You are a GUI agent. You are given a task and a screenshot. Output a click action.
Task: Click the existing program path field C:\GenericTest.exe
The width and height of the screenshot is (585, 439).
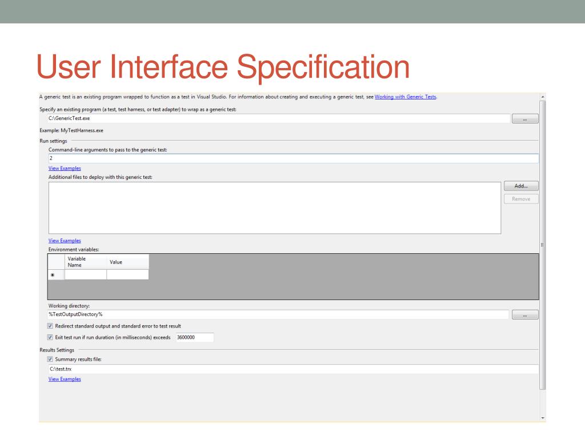pyautogui.click(x=279, y=118)
